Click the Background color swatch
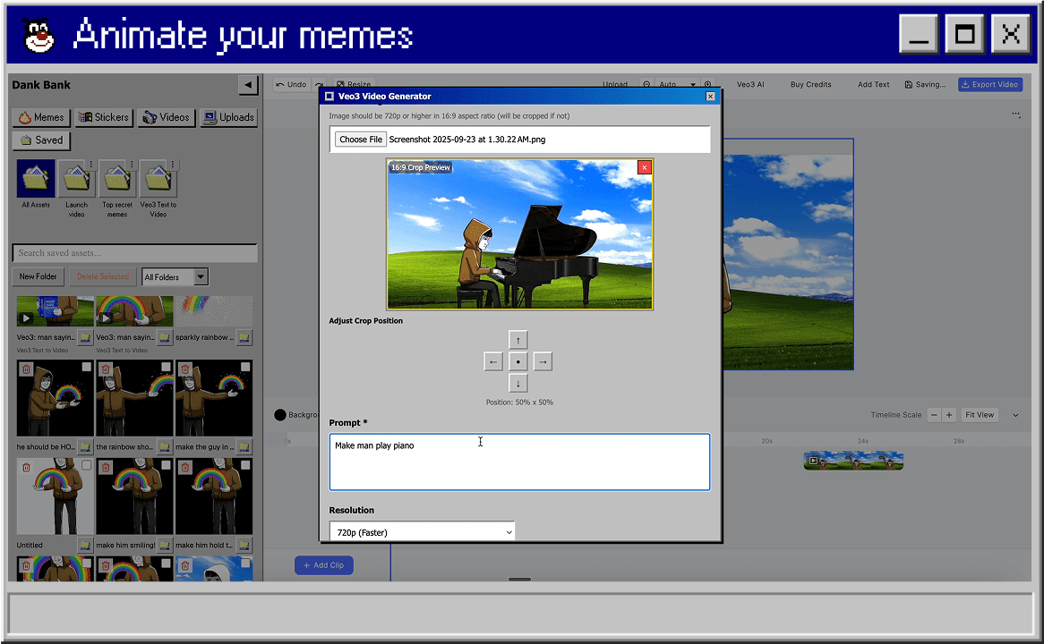The height and width of the screenshot is (644, 1044). pos(278,414)
